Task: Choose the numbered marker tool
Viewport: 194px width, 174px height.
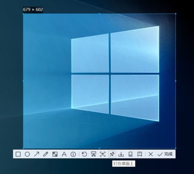Action: coord(73,154)
